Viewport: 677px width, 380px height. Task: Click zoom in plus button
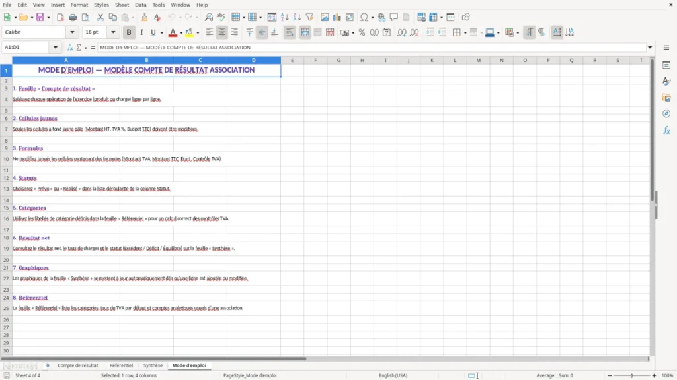654,375
